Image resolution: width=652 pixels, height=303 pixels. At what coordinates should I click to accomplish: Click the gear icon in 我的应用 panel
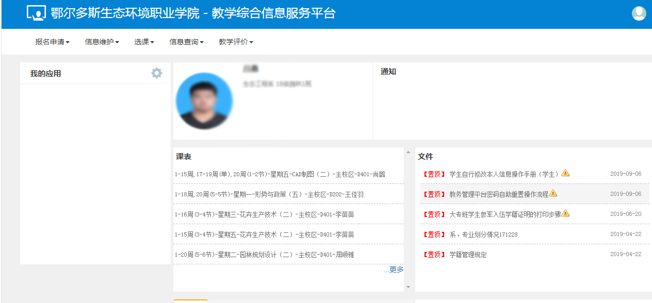[x=156, y=73]
